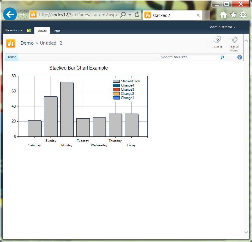Click the Friday bar in the chart
Image resolution: width=252 pixels, height=242 pixels.
[x=131, y=125]
